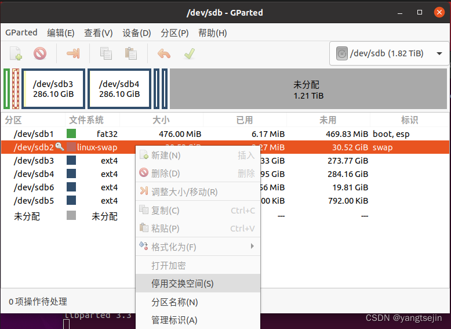451x329 pixels.
Task: Click the boot, esp flags cell
Action: 391,134
